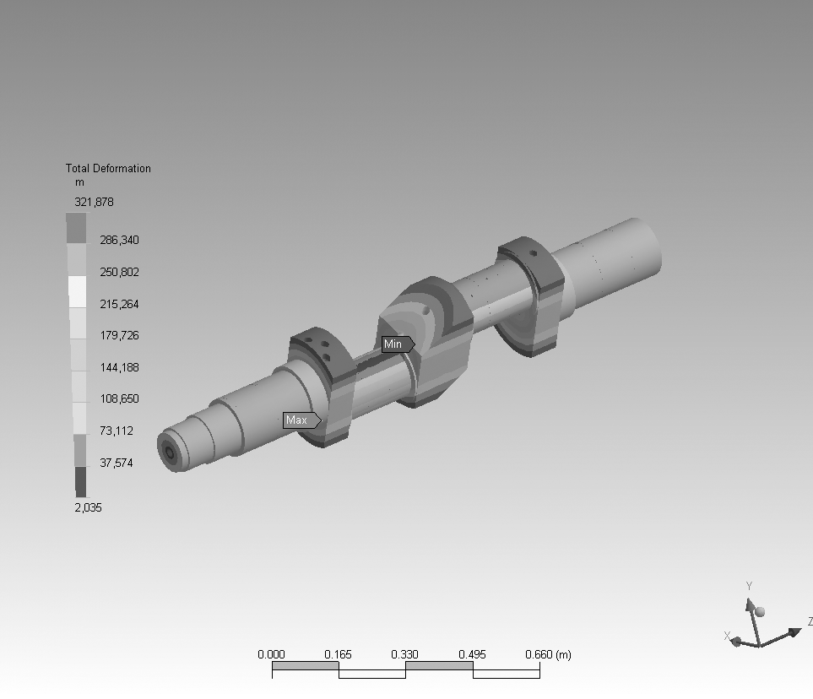Select the bottom legend color band above 2,035
Image resolution: width=813 pixels, height=699 pixels.
(x=81, y=482)
